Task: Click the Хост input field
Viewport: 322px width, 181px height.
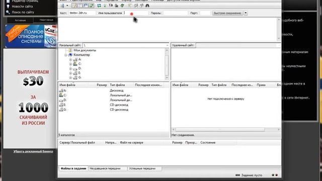Action: [82, 13]
